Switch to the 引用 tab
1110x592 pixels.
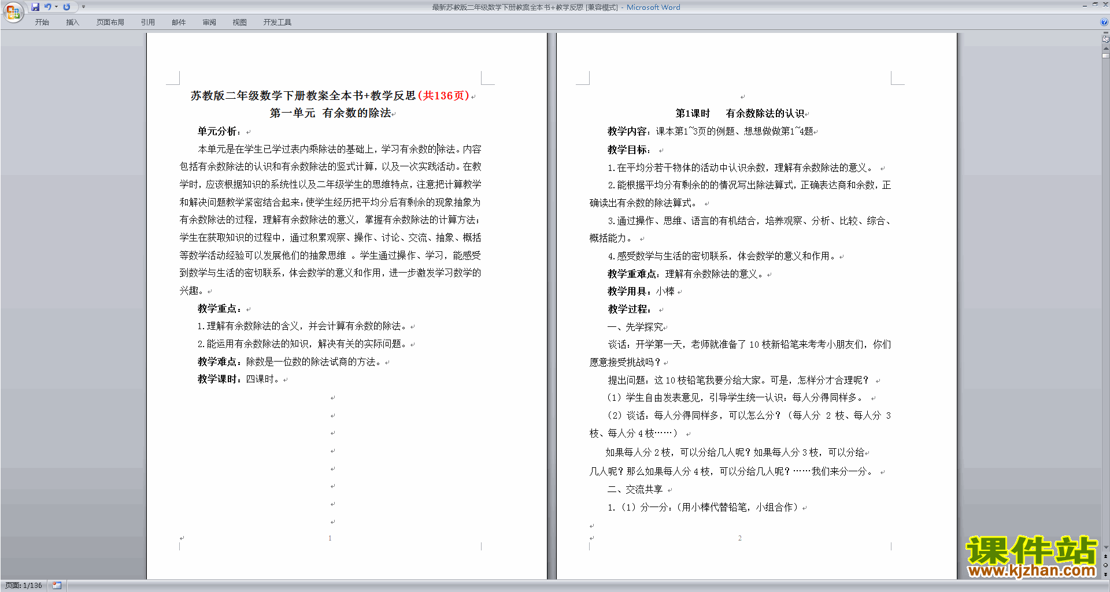pos(147,22)
